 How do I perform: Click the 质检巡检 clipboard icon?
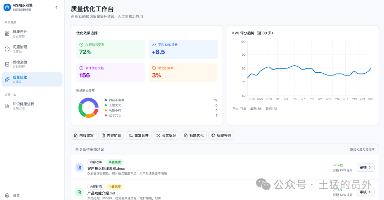[7, 64]
